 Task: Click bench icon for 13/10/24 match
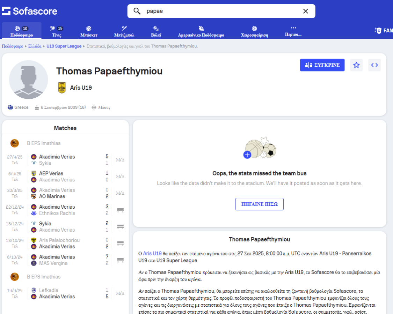click(x=121, y=244)
